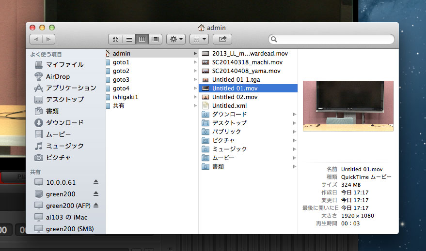Viewport: 426px width, 251px height.
Task: Click the Finder search field
Action: (331, 39)
